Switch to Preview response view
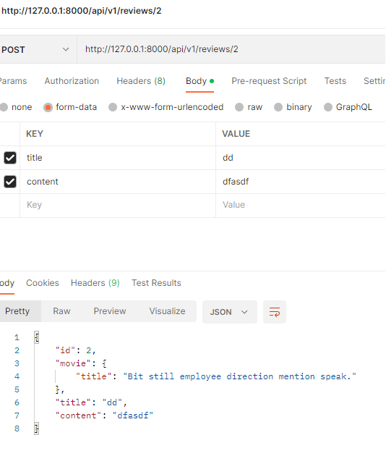This screenshot has height=456, width=386. pyautogui.click(x=110, y=311)
